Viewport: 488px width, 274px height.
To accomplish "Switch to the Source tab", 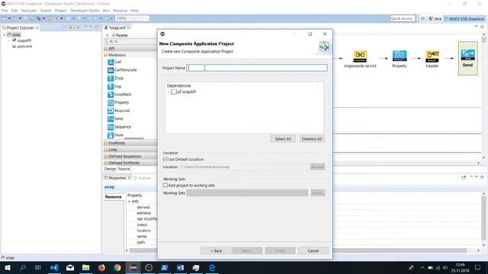I will tap(124, 169).
